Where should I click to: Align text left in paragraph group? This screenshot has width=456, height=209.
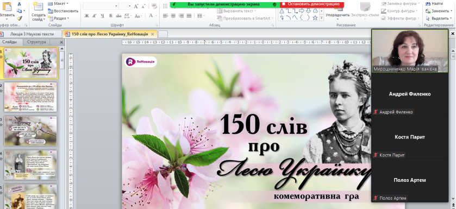(x=165, y=16)
